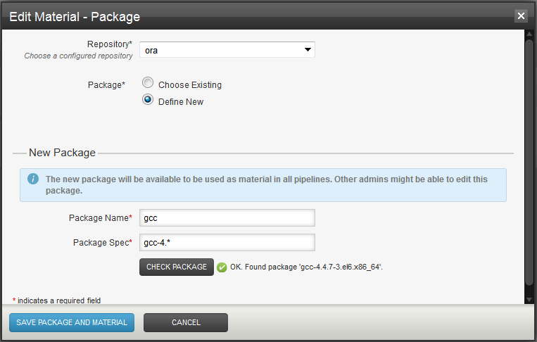
Task: Click the scrollbar up arrow
Action: click(x=529, y=34)
